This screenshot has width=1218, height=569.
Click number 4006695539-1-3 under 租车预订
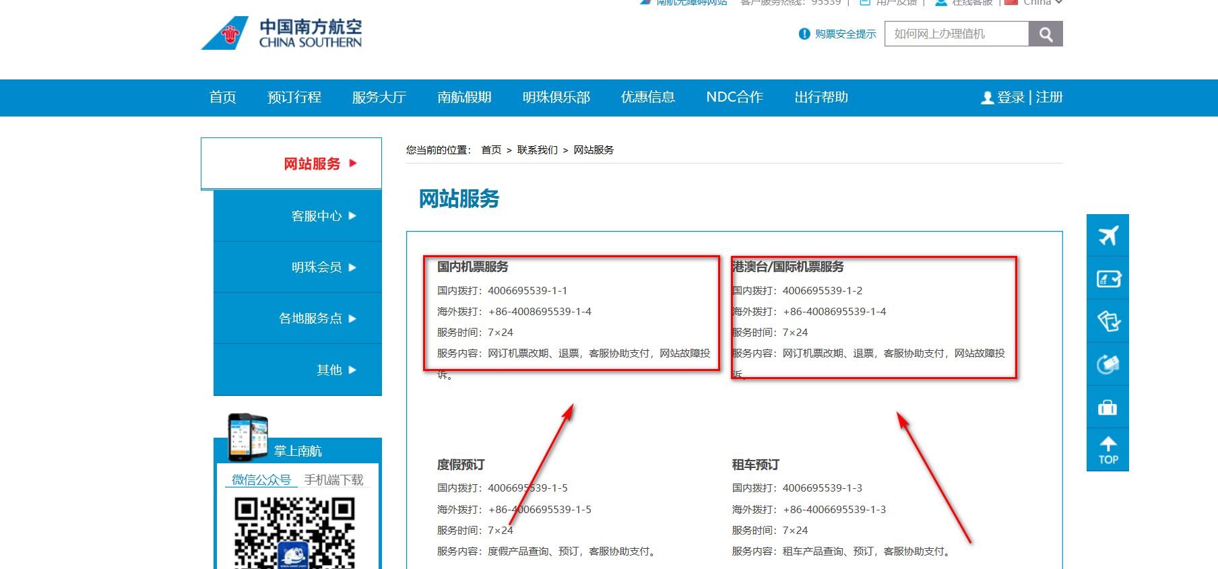tap(823, 488)
